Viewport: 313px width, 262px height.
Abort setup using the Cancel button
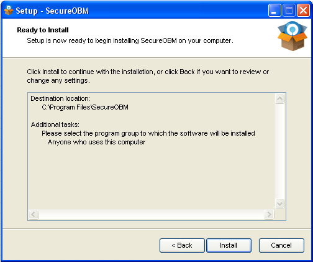[281, 245]
